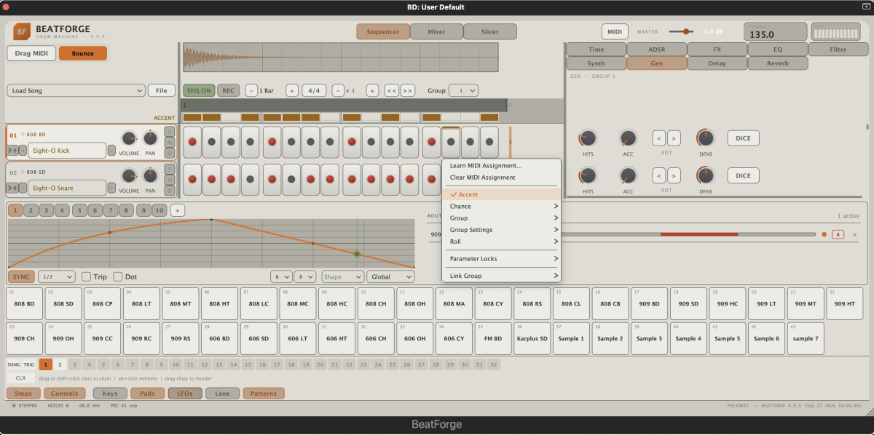Toggle first accent step above the sequencer
Screen dimensions: 874x435
pos(192,117)
